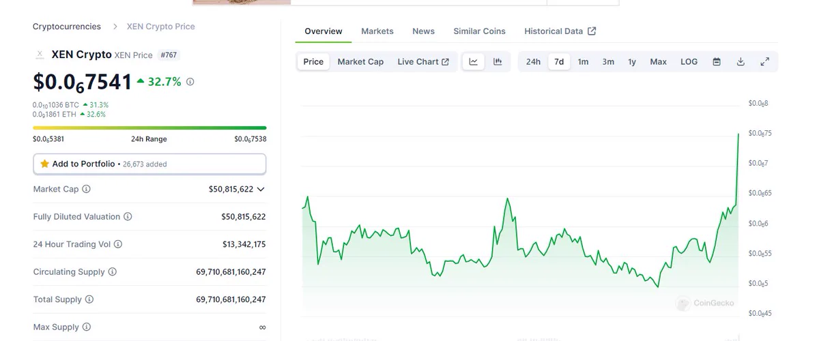Click the 24h Range progress bar
819x341 pixels.
(x=149, y=128)
